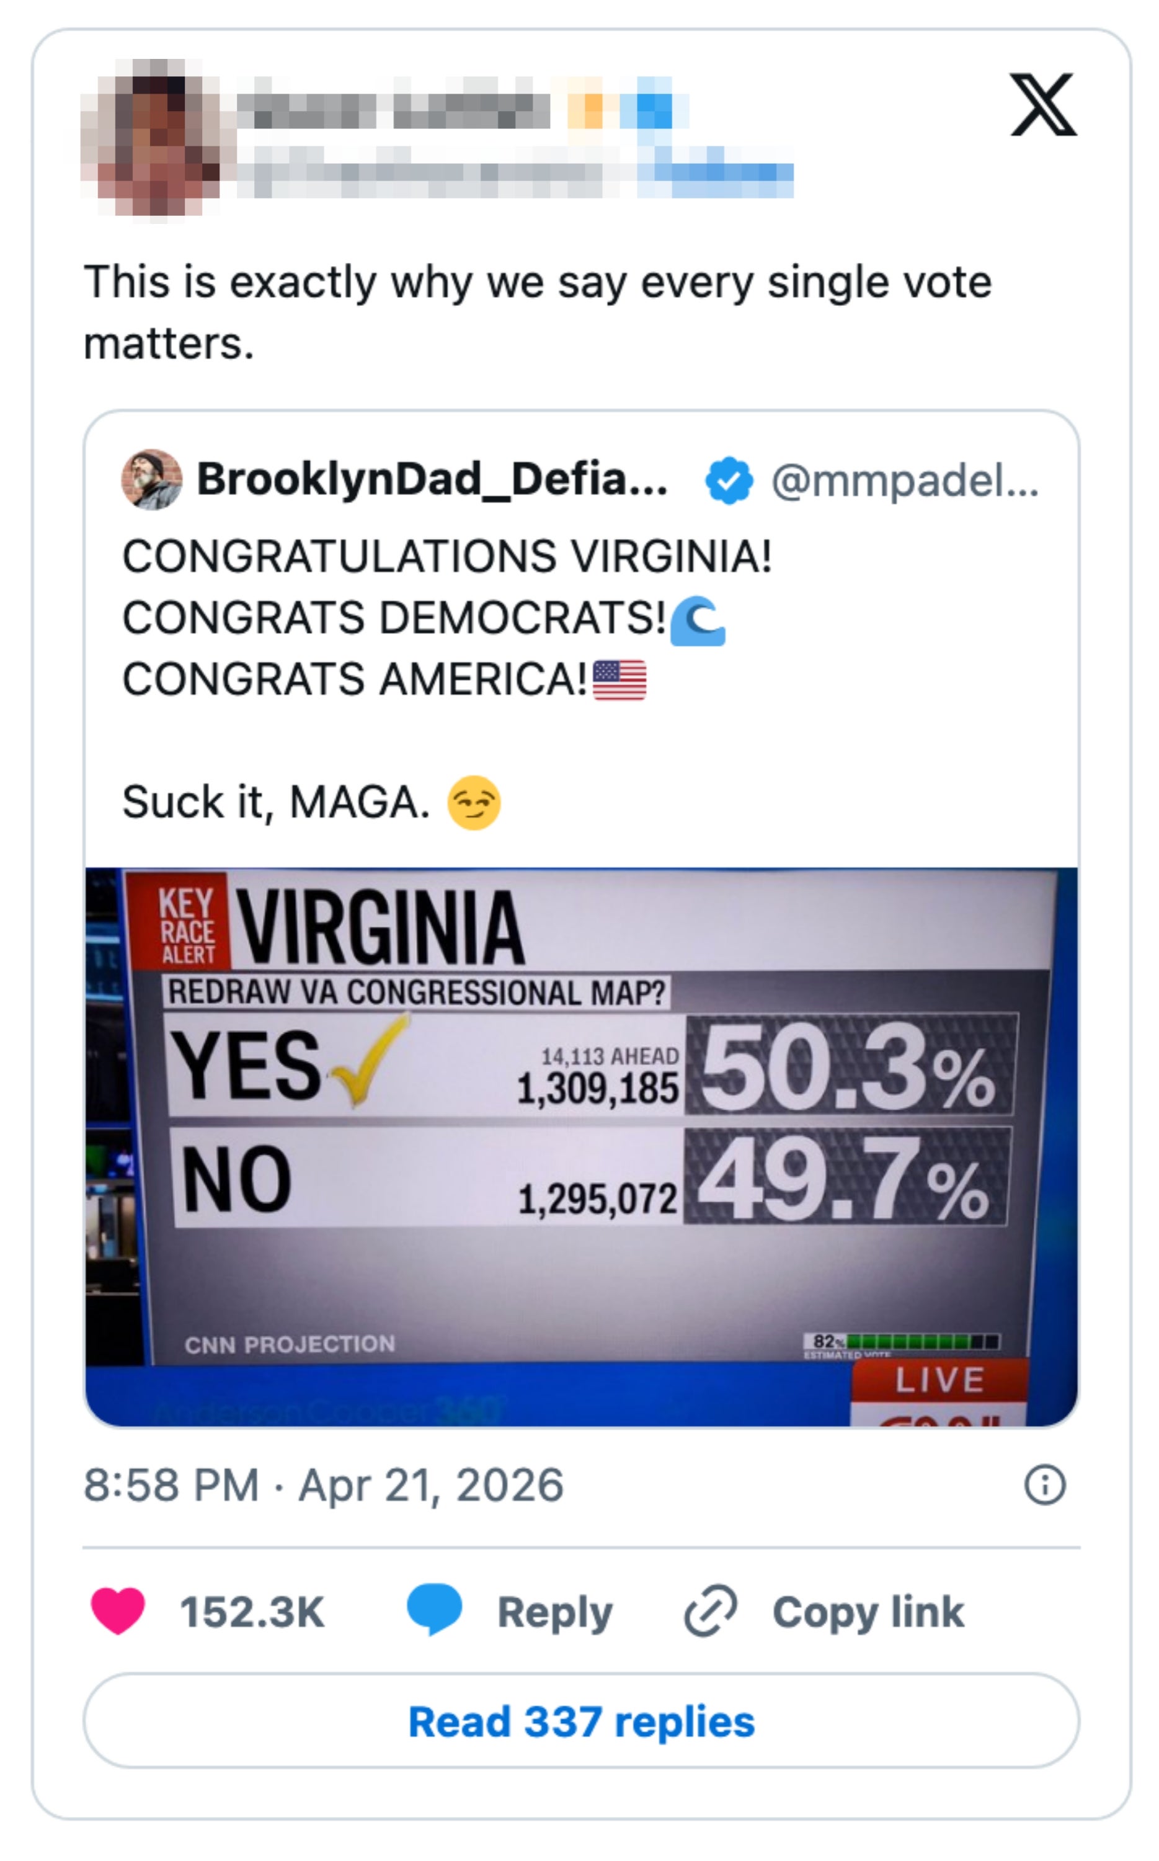Open the @mmpadel handle link

coord(905,481)
